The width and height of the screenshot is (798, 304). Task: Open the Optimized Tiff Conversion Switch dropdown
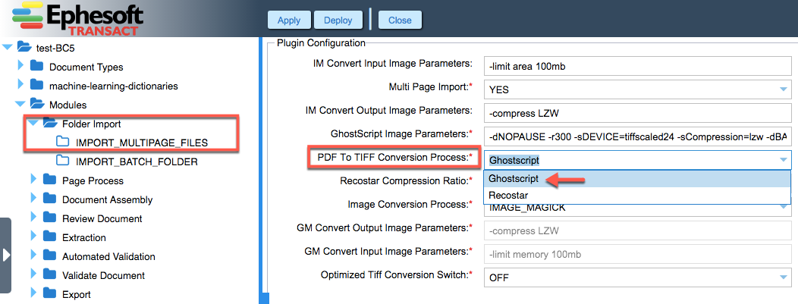tap(637, 277)
